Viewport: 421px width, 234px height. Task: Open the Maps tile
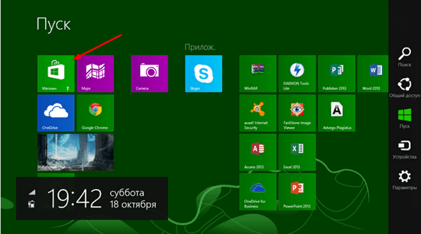point(95,74)
